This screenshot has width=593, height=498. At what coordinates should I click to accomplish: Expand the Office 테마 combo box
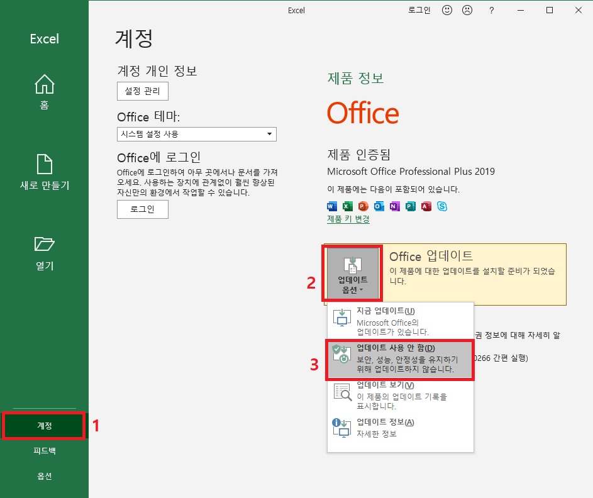197,134
